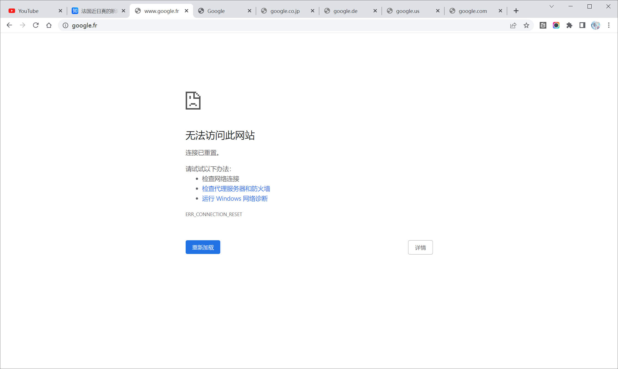This screenshot has width=618, height=369.
Task: Minimize the Chrome window
Action: pos(570,6)
